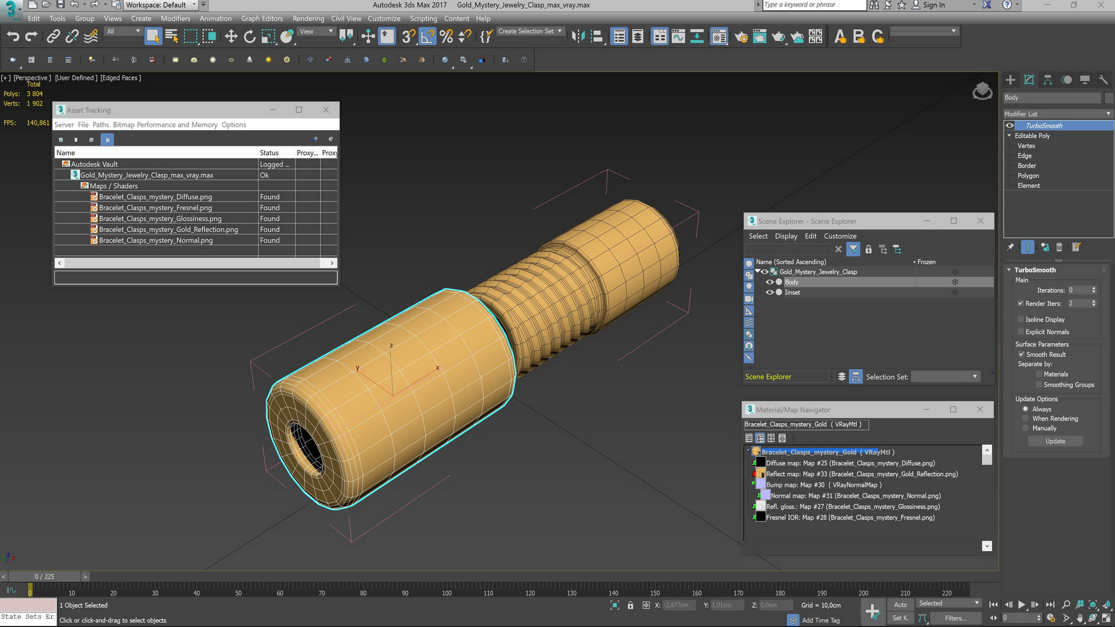Open the Customize menu in Scene Explorer

pyautogui.click(x=840, y=236)
